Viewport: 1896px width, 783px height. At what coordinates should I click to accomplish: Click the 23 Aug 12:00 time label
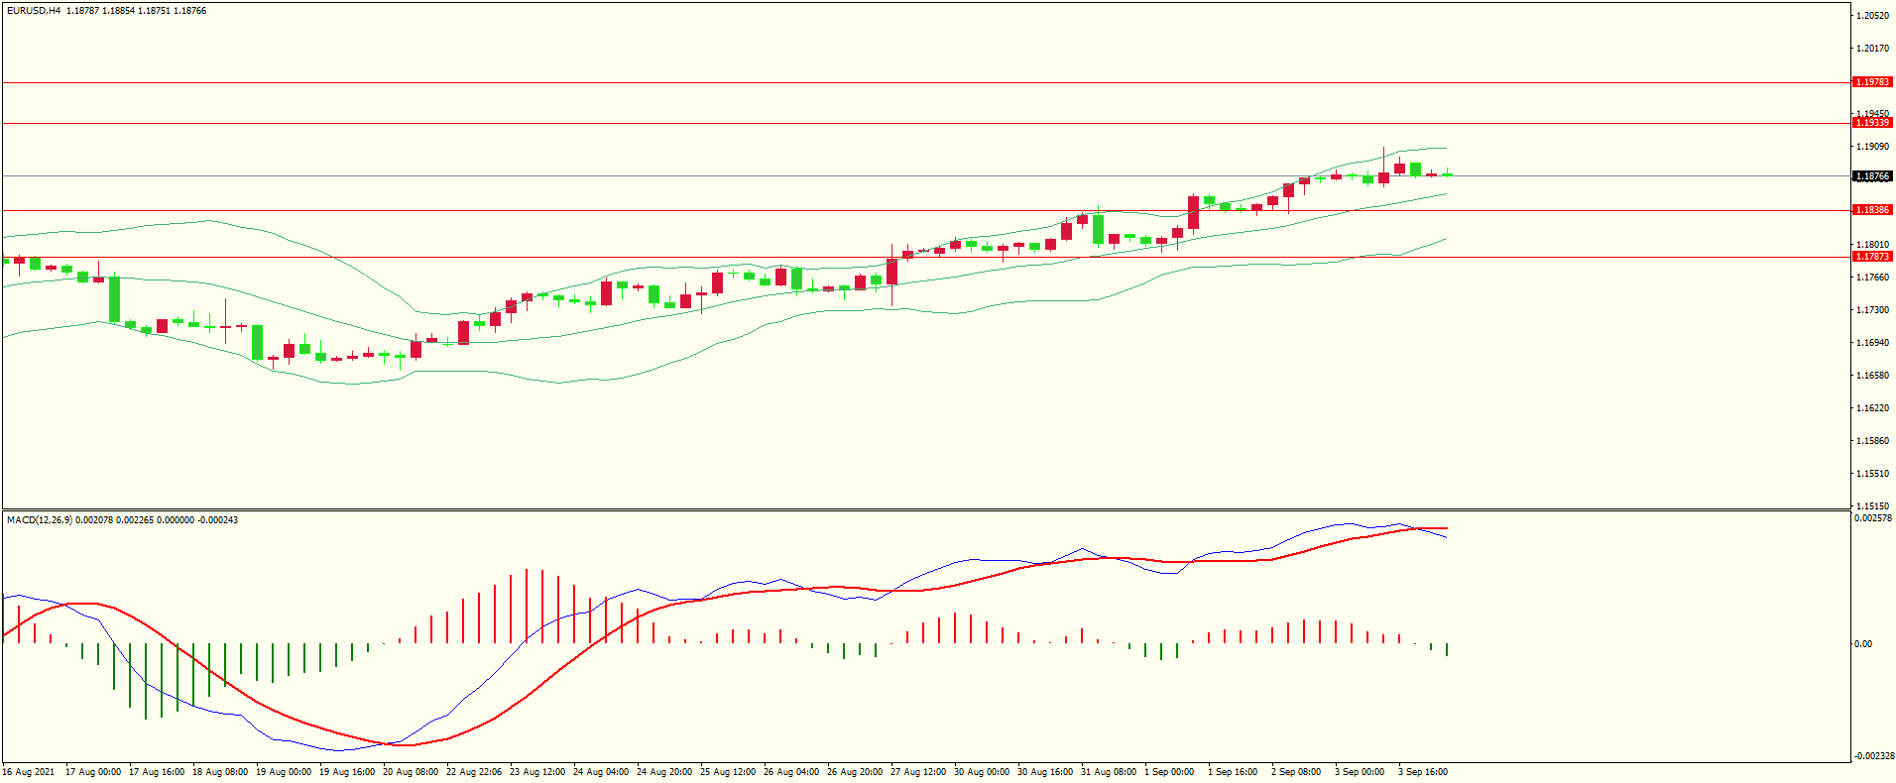tap(537, 772)
